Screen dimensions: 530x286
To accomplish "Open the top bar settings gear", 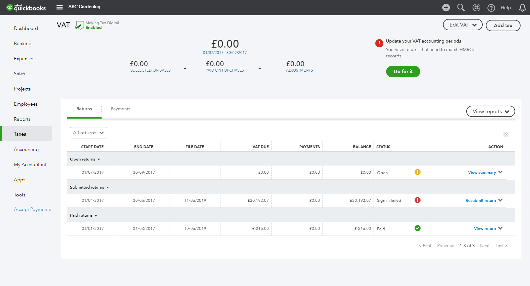I will [476, 8].
